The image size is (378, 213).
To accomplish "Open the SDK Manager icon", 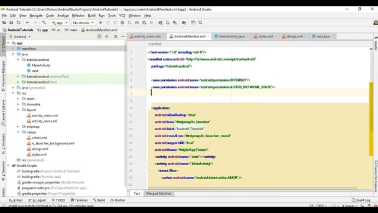I will pos(175,22).
